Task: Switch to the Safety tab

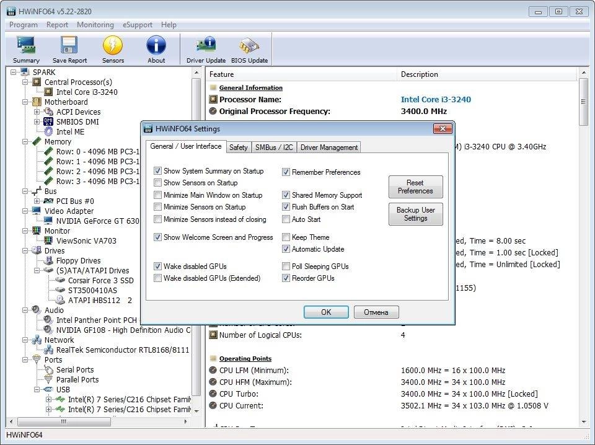Action: click(238, 147)
